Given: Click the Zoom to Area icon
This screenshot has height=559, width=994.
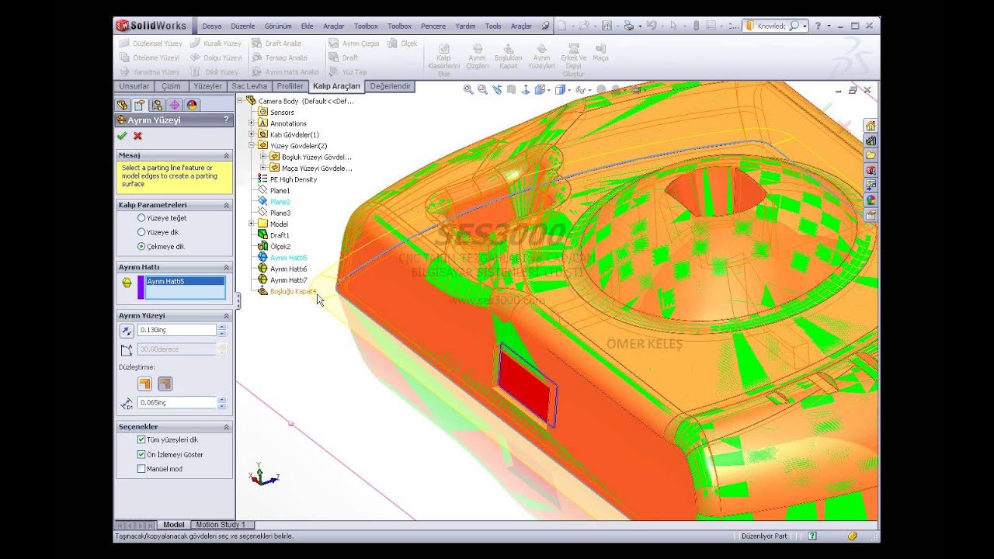Looking at the screenshot, I should coord(482,90).
